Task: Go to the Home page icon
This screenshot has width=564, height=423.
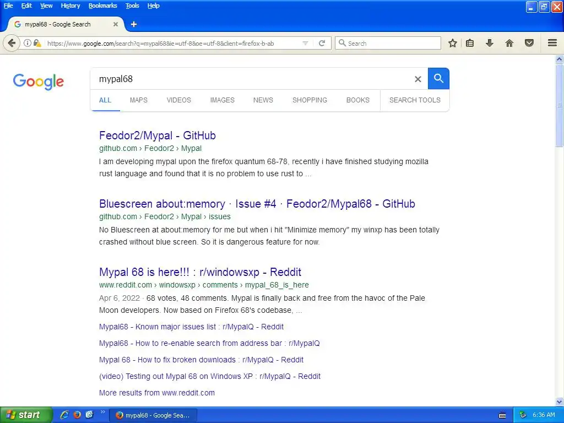Action: point(509,43)
